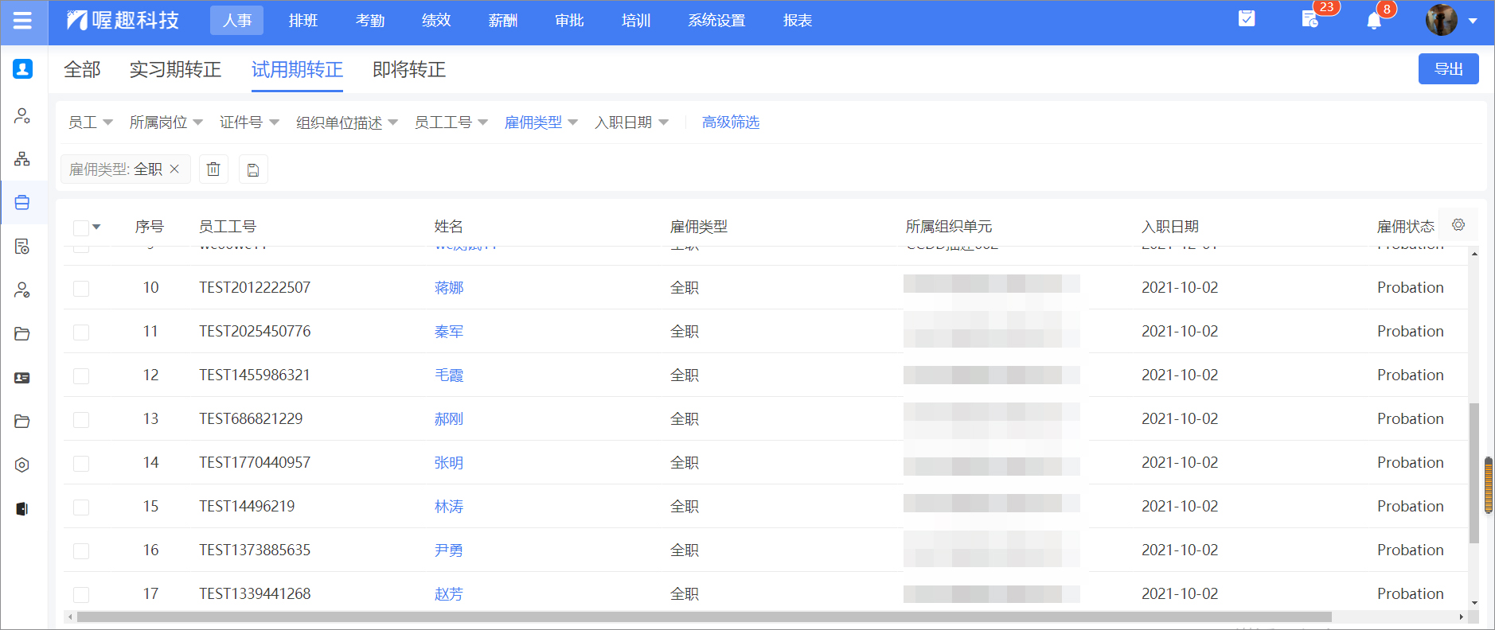Switch to the 试用期转正 tab
Viewport: 1495px width, 630px height.
click(297, 70)
